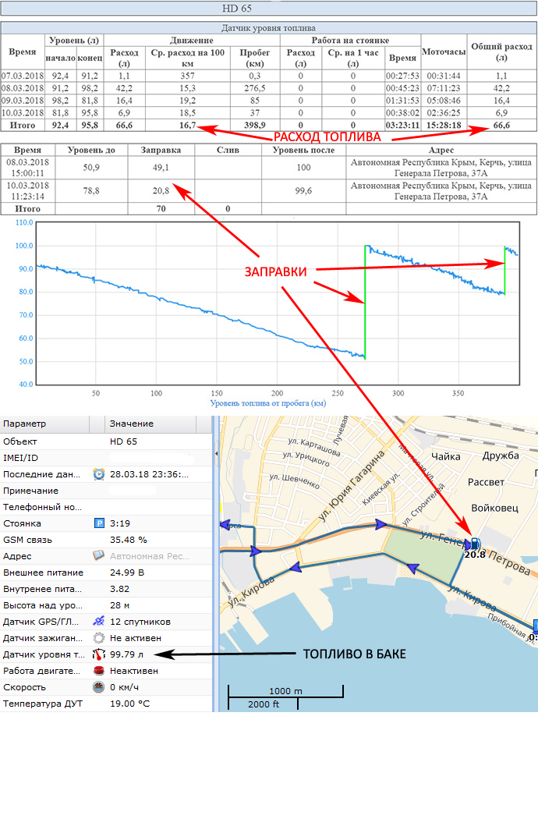The image size is (538, 826).
Task: Click the Датчик уровня топлива table heading
Action: pos(268,28)
